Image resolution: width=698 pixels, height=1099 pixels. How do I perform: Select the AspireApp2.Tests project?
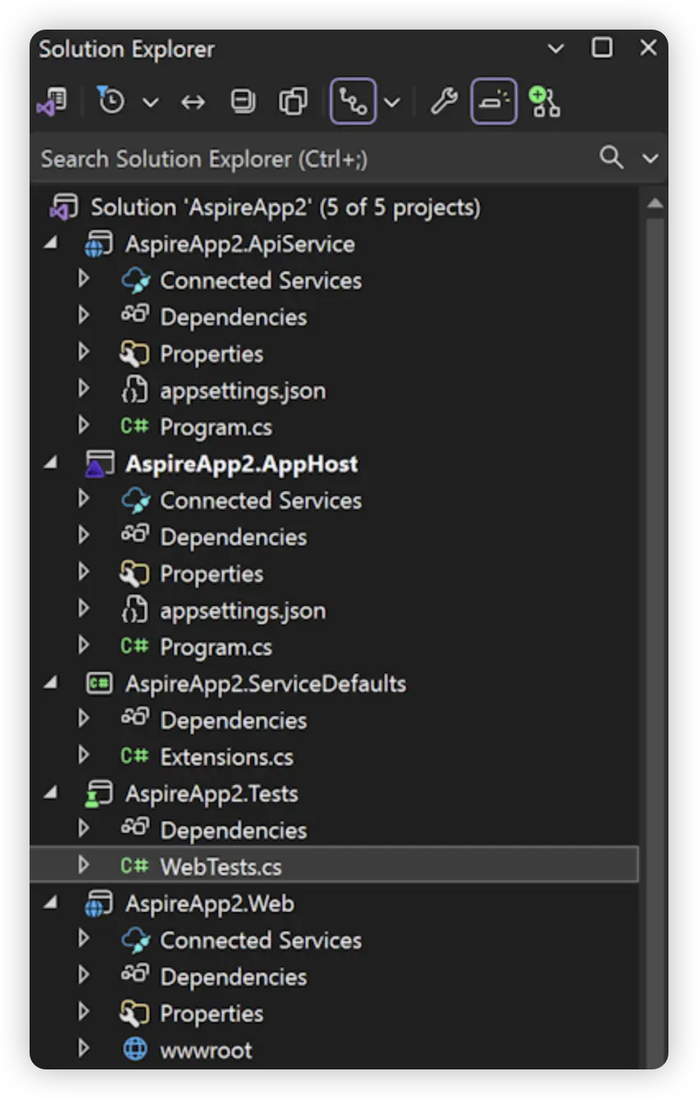tap(211, 793)
